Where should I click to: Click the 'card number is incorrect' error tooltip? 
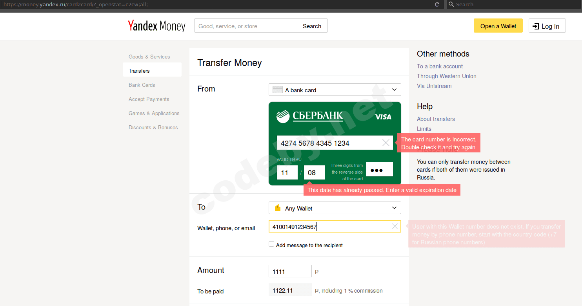click(439, 143)
